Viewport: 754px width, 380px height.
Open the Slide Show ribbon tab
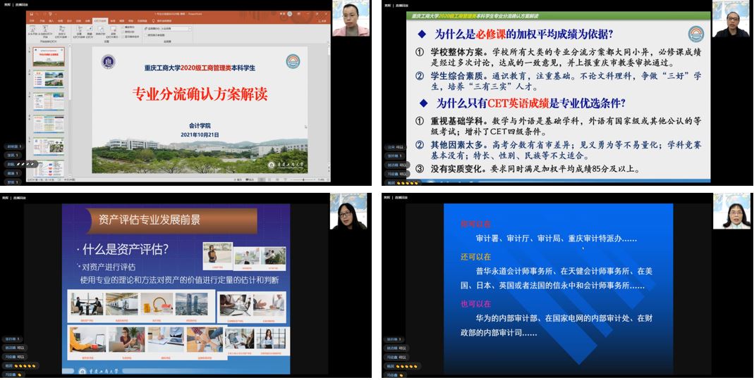[x=99, y=21]
